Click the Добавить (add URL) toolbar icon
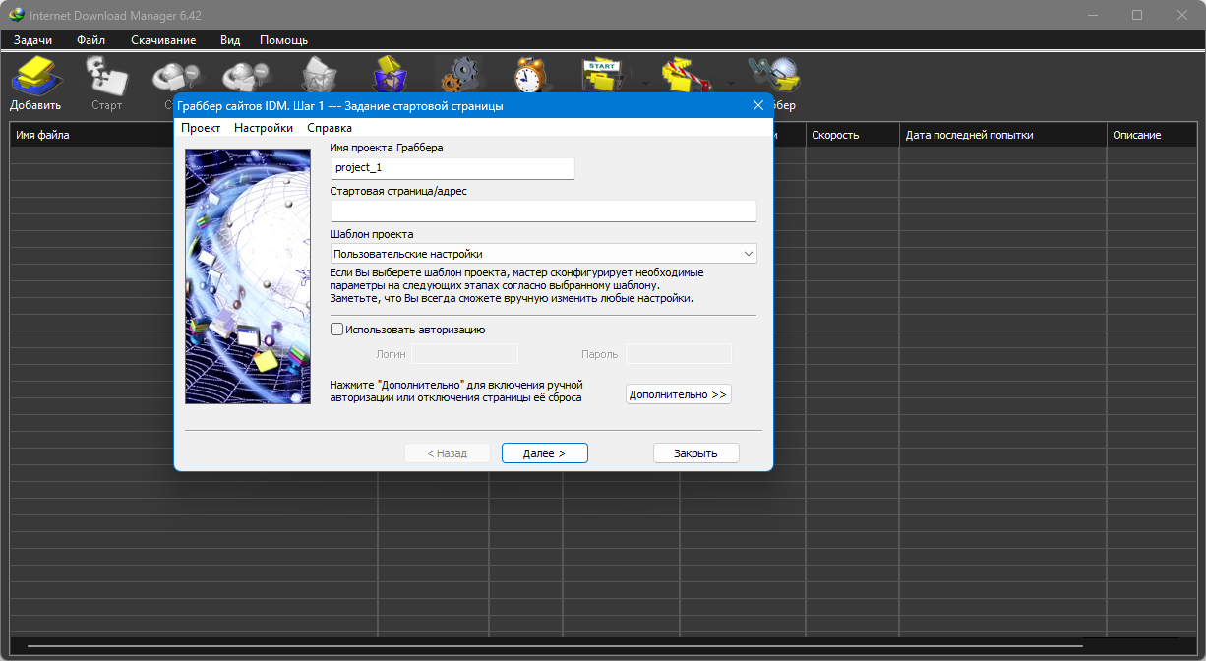Image resolution: width=1206 pixels, height=661 pixels. (36, 77)
